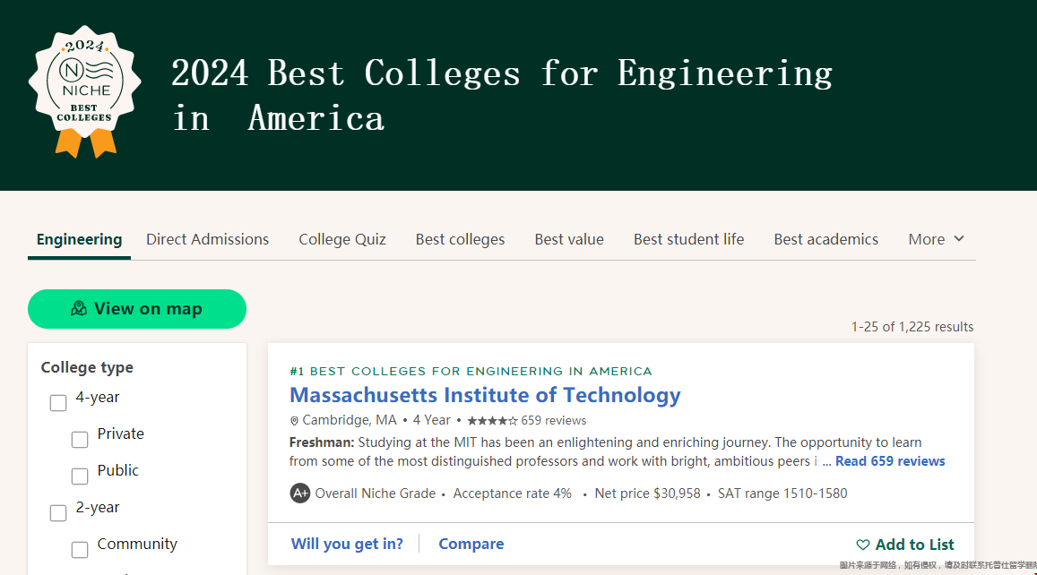1037x575 pixels.
Task: Open the College Quiz tab
Action: click(x=341, y=239)
